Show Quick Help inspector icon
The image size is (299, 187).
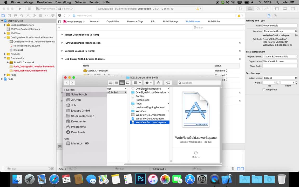[275, 16]
